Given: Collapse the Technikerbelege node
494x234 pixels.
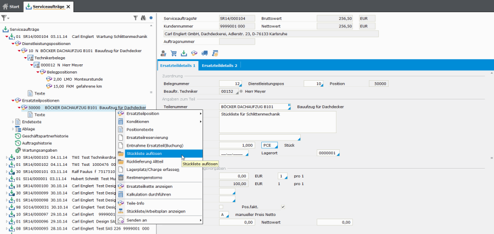Looking at the screenshot, I should pyautogui.click(x=25, y=58).
